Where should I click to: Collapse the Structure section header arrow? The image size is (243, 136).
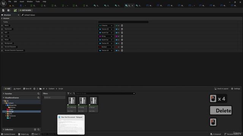(x=2, y=19)
